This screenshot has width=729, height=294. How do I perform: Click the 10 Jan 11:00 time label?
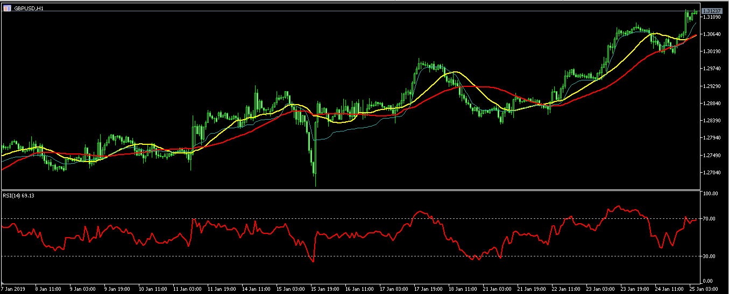(153, 289)
